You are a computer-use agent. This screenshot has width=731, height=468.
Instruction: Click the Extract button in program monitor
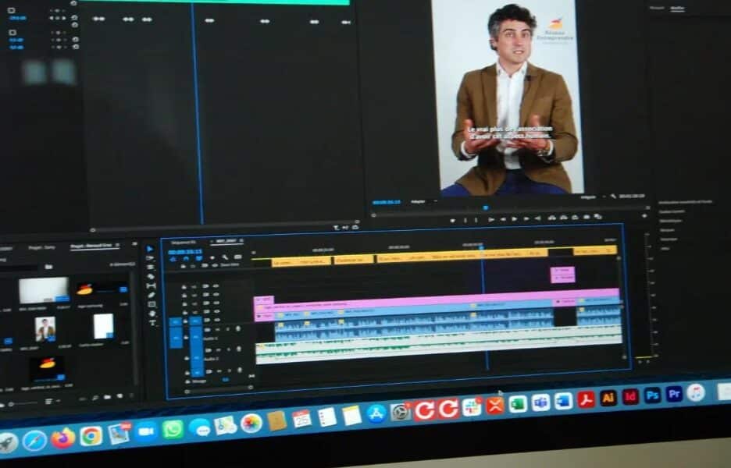(564, 218)
